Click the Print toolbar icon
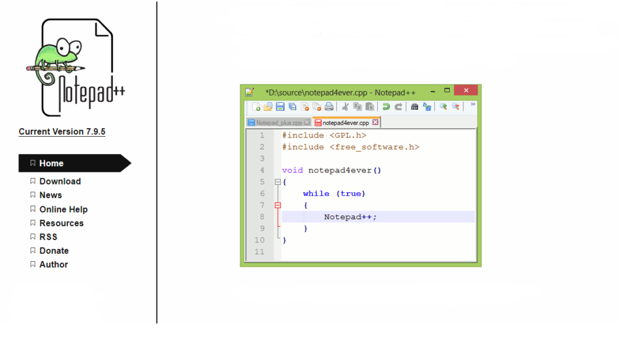Viewport: 631px width, 348px height. tap(329, 107)
